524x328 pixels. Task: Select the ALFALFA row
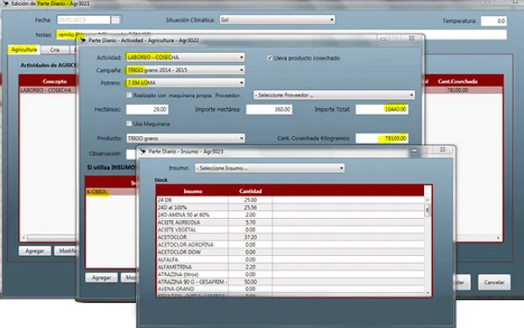click(x=291, y=259)
